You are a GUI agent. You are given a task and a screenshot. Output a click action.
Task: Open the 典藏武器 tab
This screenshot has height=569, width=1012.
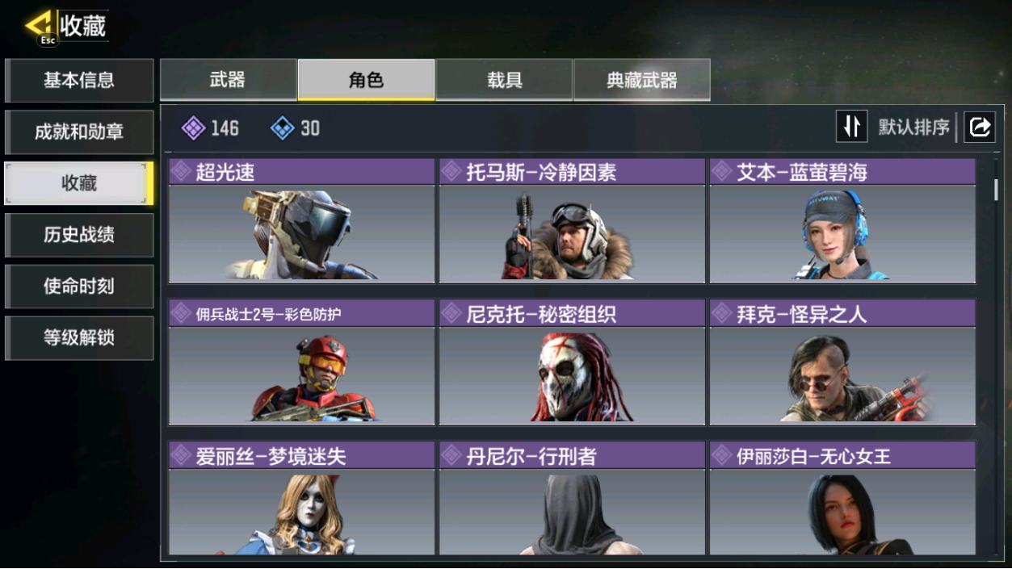point(642,79)
